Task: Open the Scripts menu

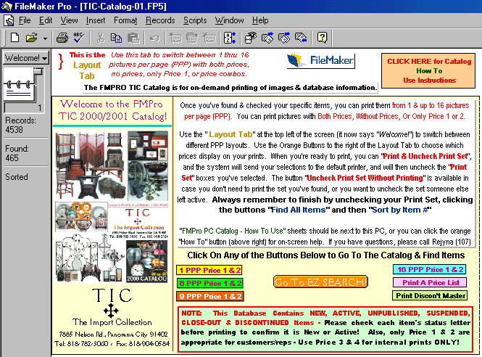Action: (195, 20)
